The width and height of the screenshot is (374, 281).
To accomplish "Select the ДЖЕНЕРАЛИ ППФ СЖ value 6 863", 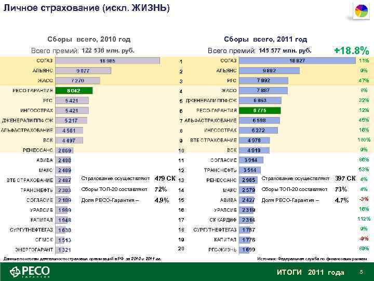I will (260, 100).
